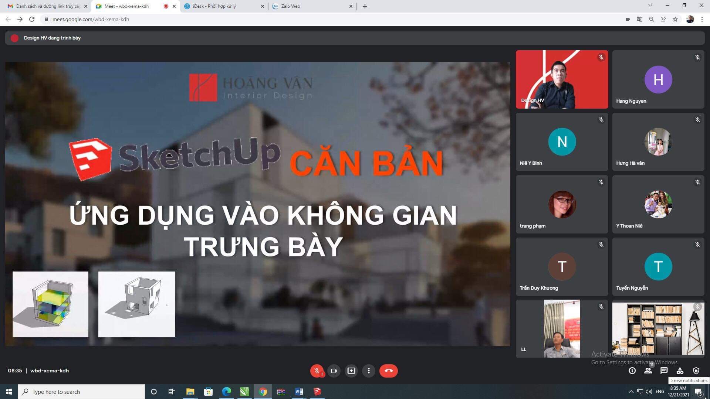Expand Chrome tab search dropdown arrow
Viewport: 710px width, 399px height.
(x=650, y=6)
